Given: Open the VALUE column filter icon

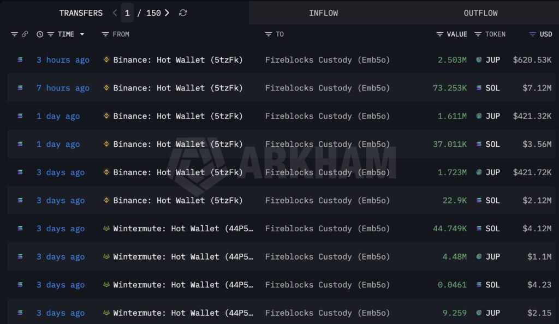Looking at the screenshot, I should pyautogui.click(x=439, y=34).
